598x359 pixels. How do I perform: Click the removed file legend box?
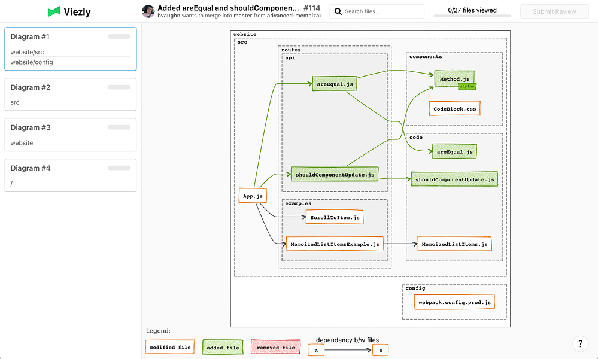276,347
